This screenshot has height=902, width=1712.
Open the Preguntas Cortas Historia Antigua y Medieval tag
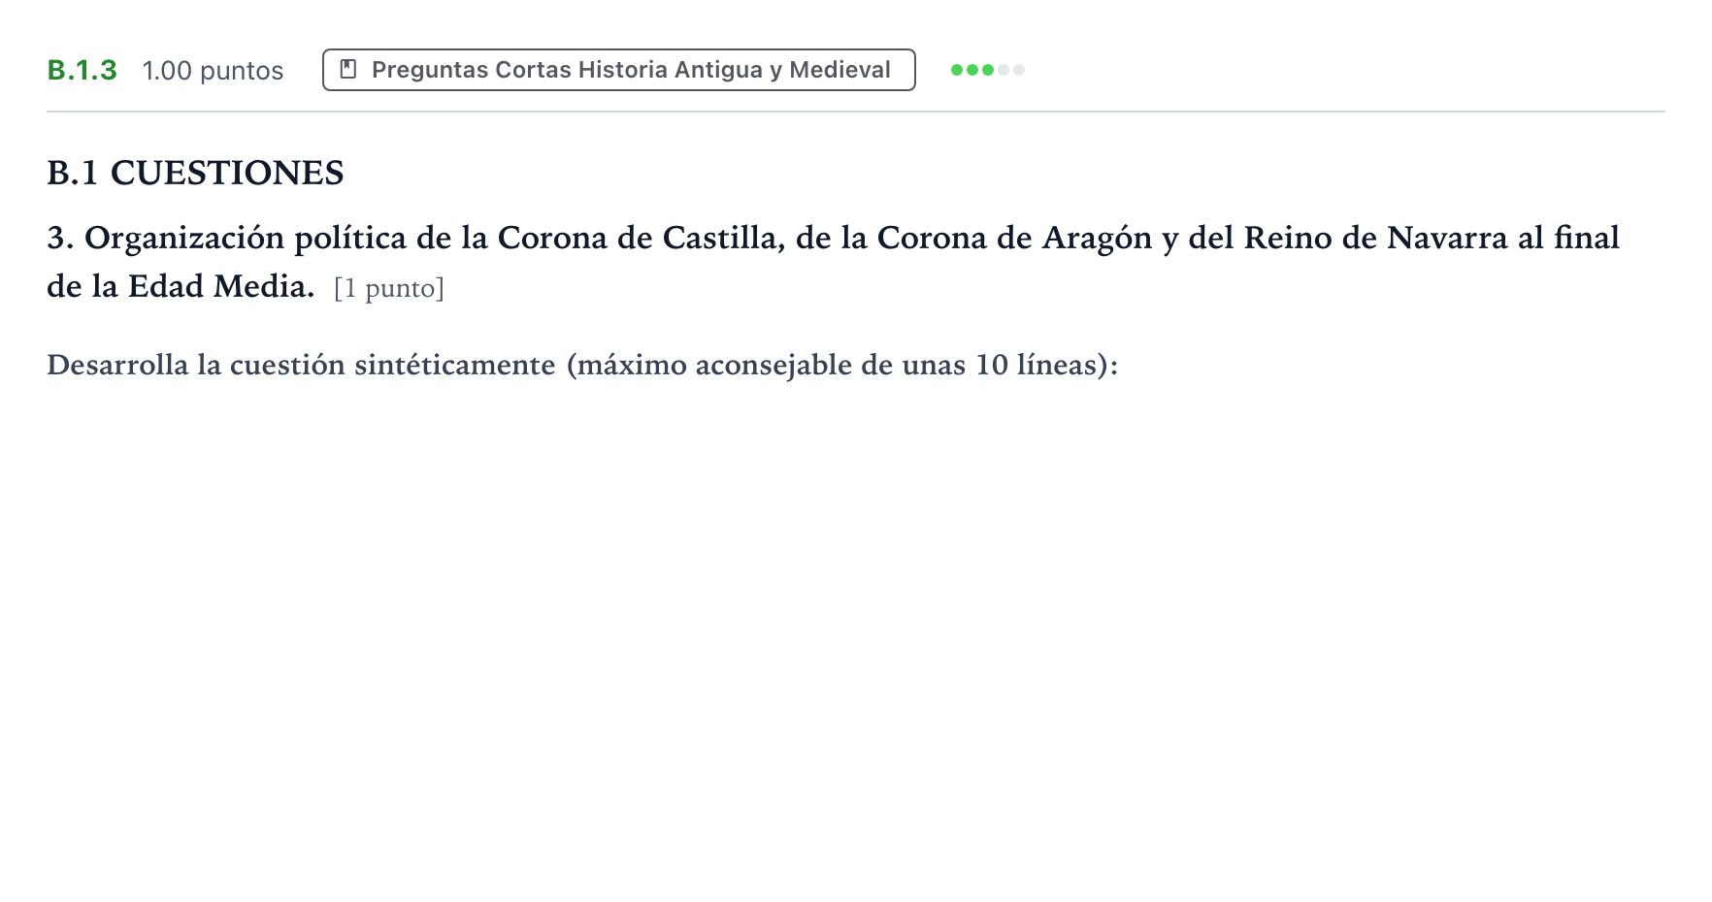pyautogui.click(x=618, y=70)
